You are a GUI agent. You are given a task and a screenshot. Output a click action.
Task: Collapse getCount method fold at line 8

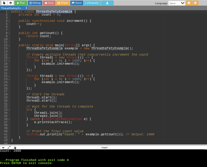point(9,33)
